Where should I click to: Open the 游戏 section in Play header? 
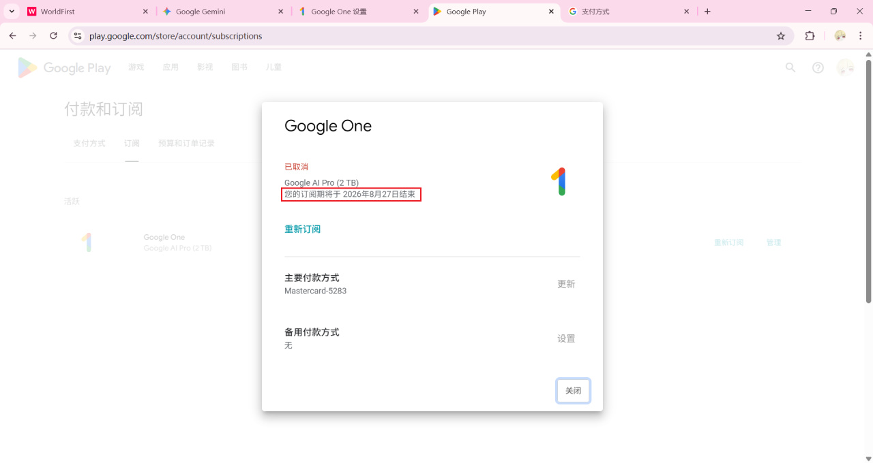point(136,67)
